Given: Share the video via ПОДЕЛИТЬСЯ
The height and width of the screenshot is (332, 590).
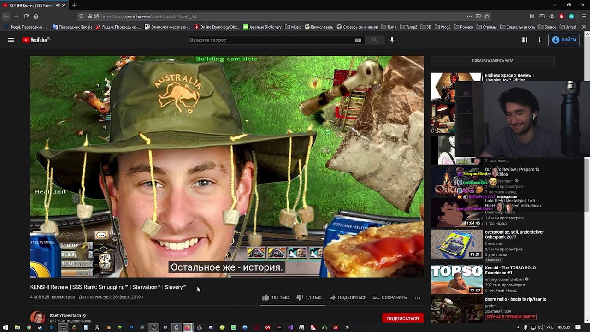Looking at the screenshot, I should point(348,297).
